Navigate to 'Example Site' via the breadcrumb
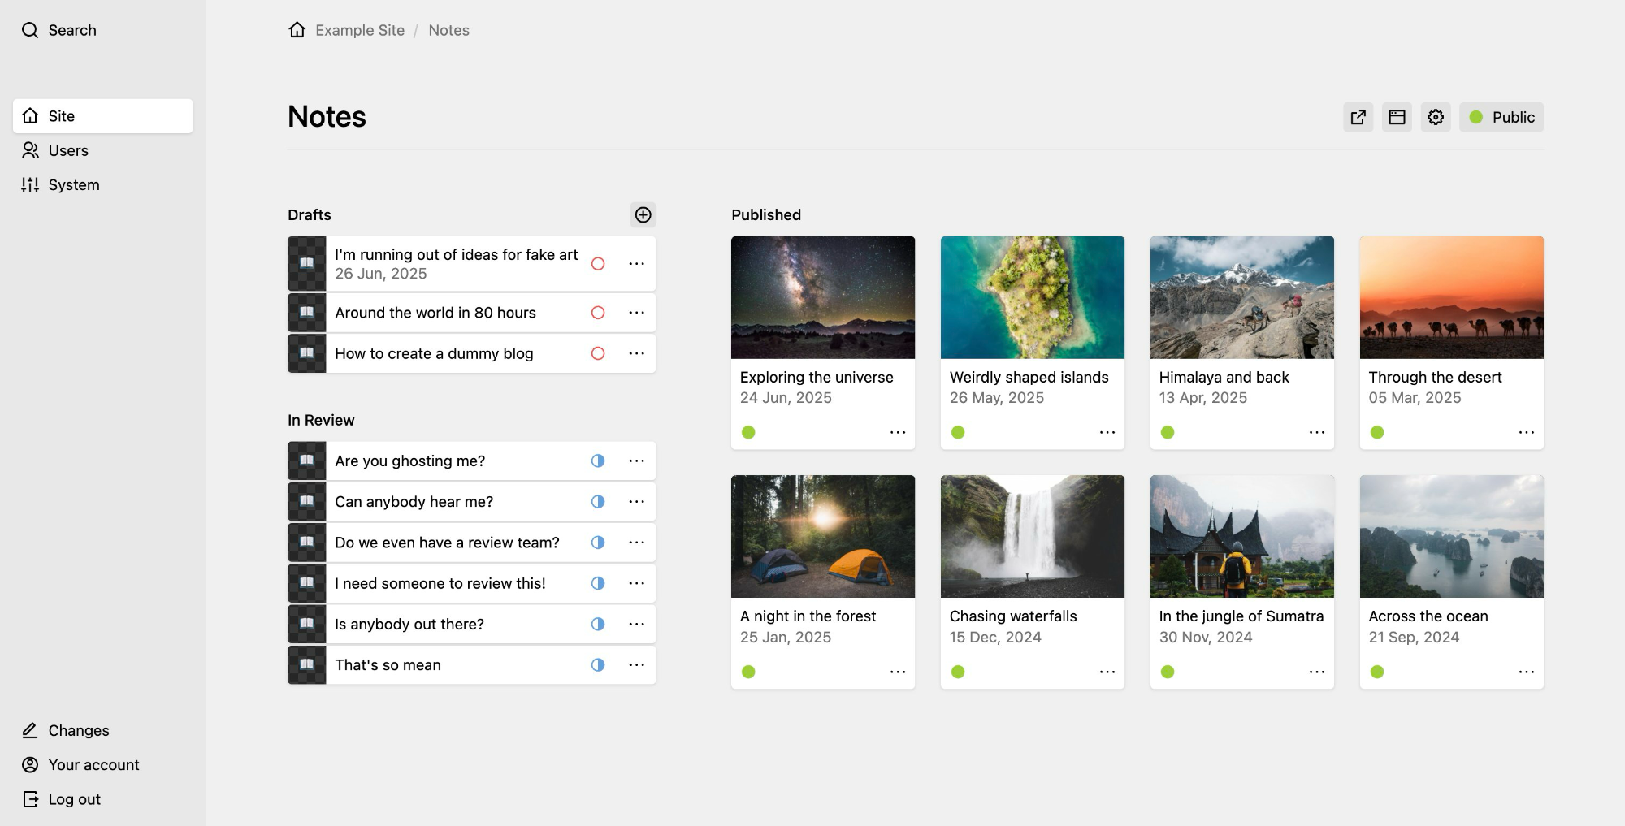 360,30
